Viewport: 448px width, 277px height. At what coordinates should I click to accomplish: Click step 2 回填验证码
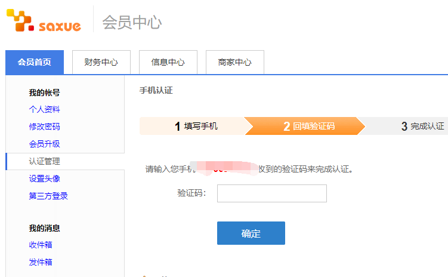[308, 126]
